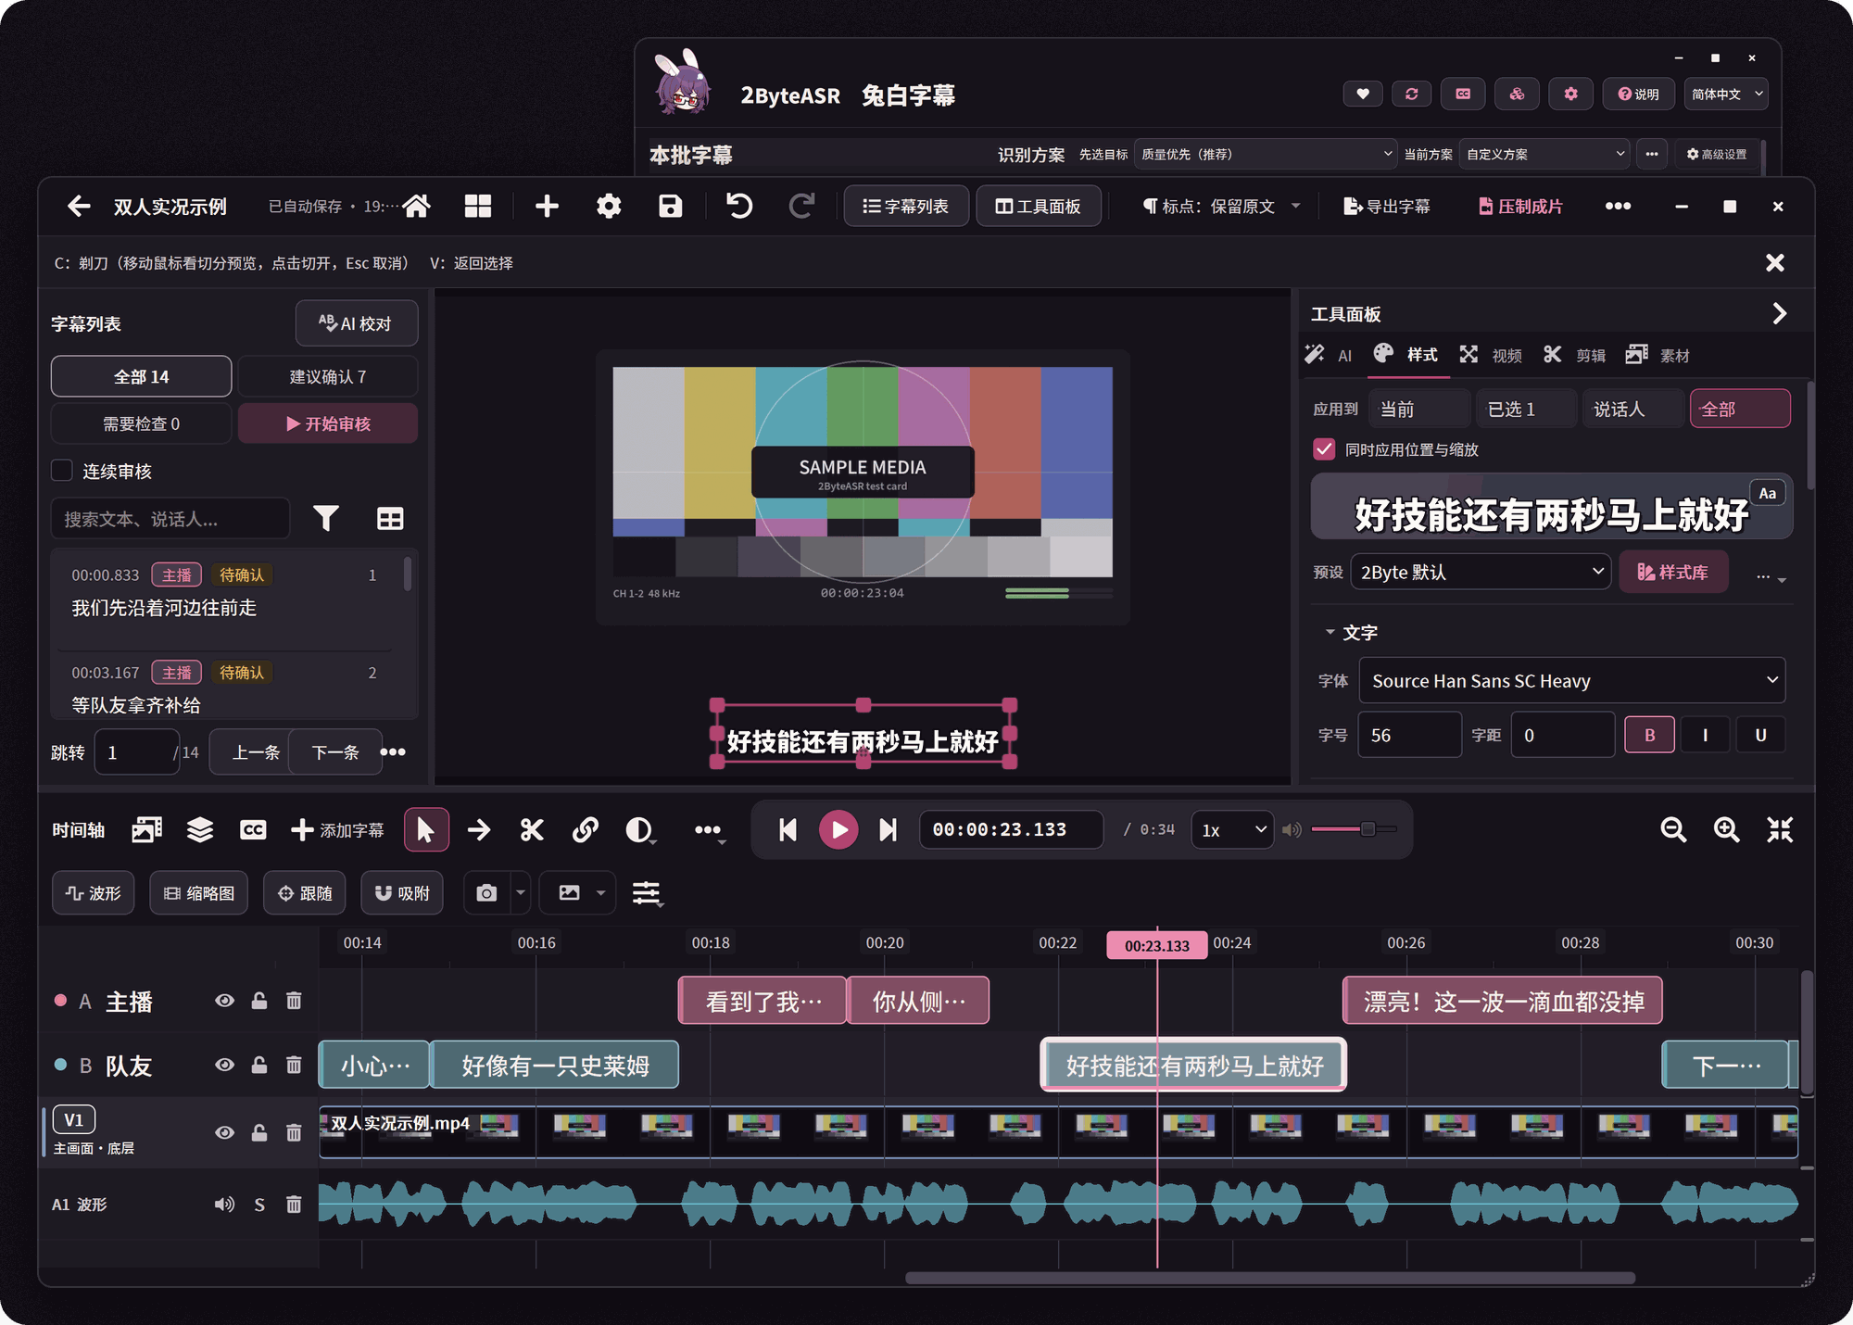This screenshot has width=1853, height=1325.
Task: Adjust the playback volume slider
Action: pyautogui.click(x=1354, y=829)
